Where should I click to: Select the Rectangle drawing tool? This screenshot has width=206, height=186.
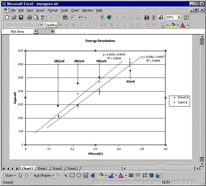coord(72,175)
